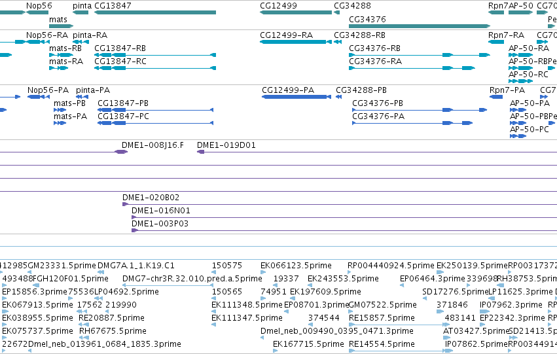The height and width of the screenshot is (354, 557).
Task: Select the mats-RB transcript
Action: pos(61,55)
